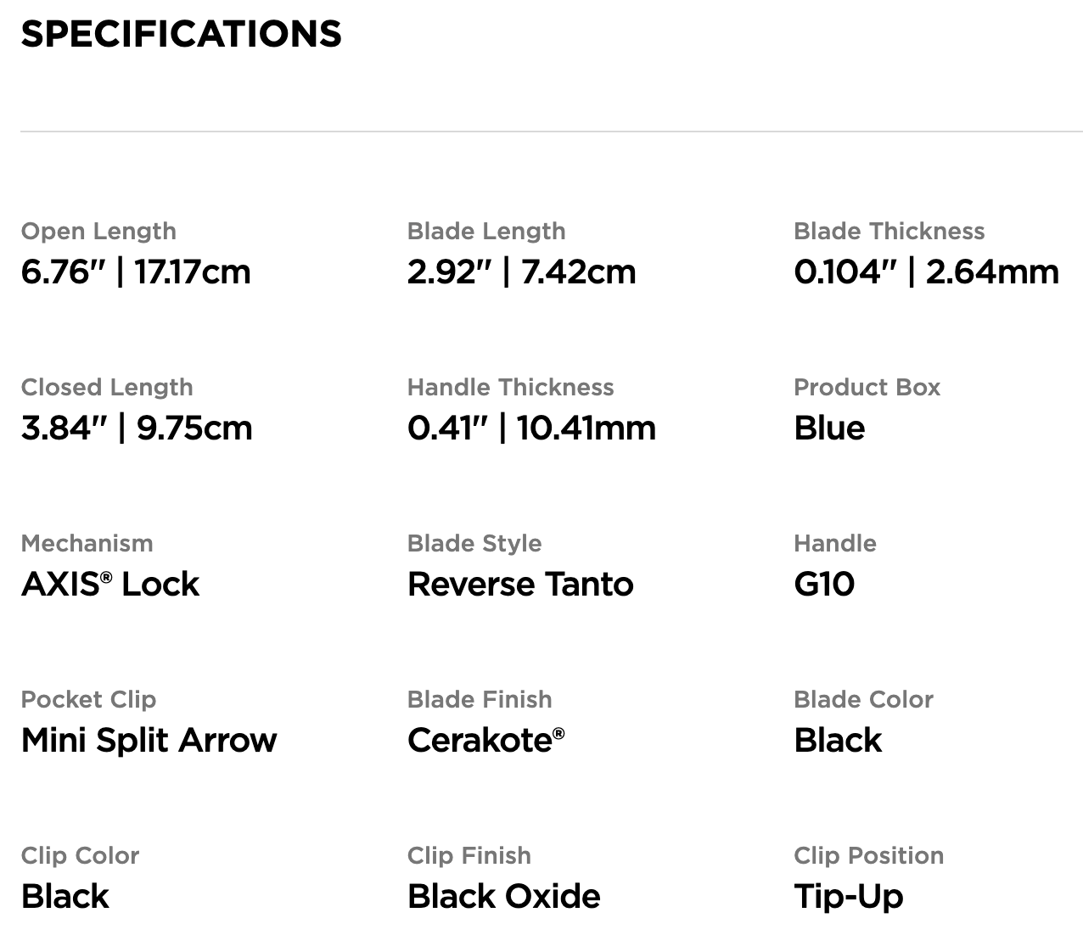
Task: Click the Pocket Clip label
Action: [x=88, y=699]
